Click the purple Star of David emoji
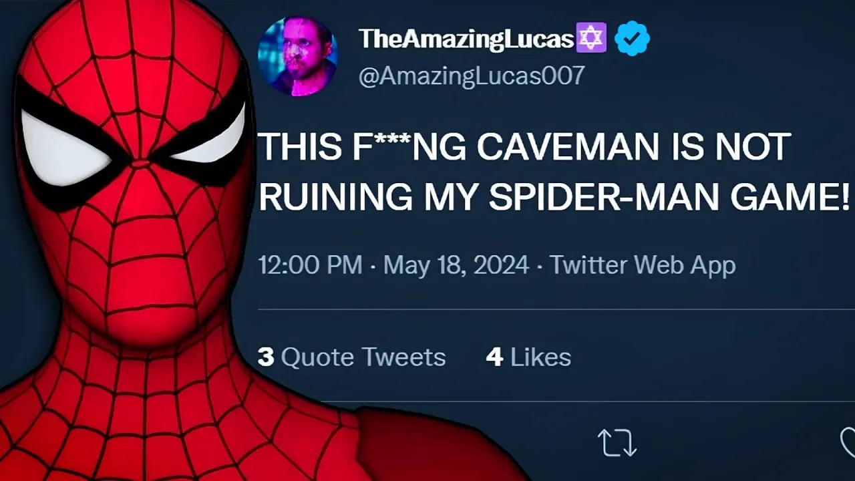Screen dimensions: 855x481 (x=591, y=39)
